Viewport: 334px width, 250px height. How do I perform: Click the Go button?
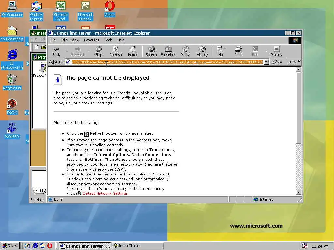tap(278, 62)
